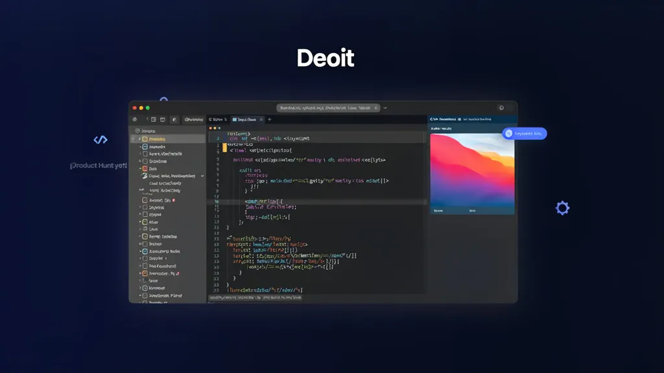This screenshot has width=664, height=373.
Task: Click the eye-shaped icon at the toolbar's left end
Action: click(135, 120)
